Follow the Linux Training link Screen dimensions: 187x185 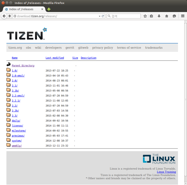click(166, 172)
